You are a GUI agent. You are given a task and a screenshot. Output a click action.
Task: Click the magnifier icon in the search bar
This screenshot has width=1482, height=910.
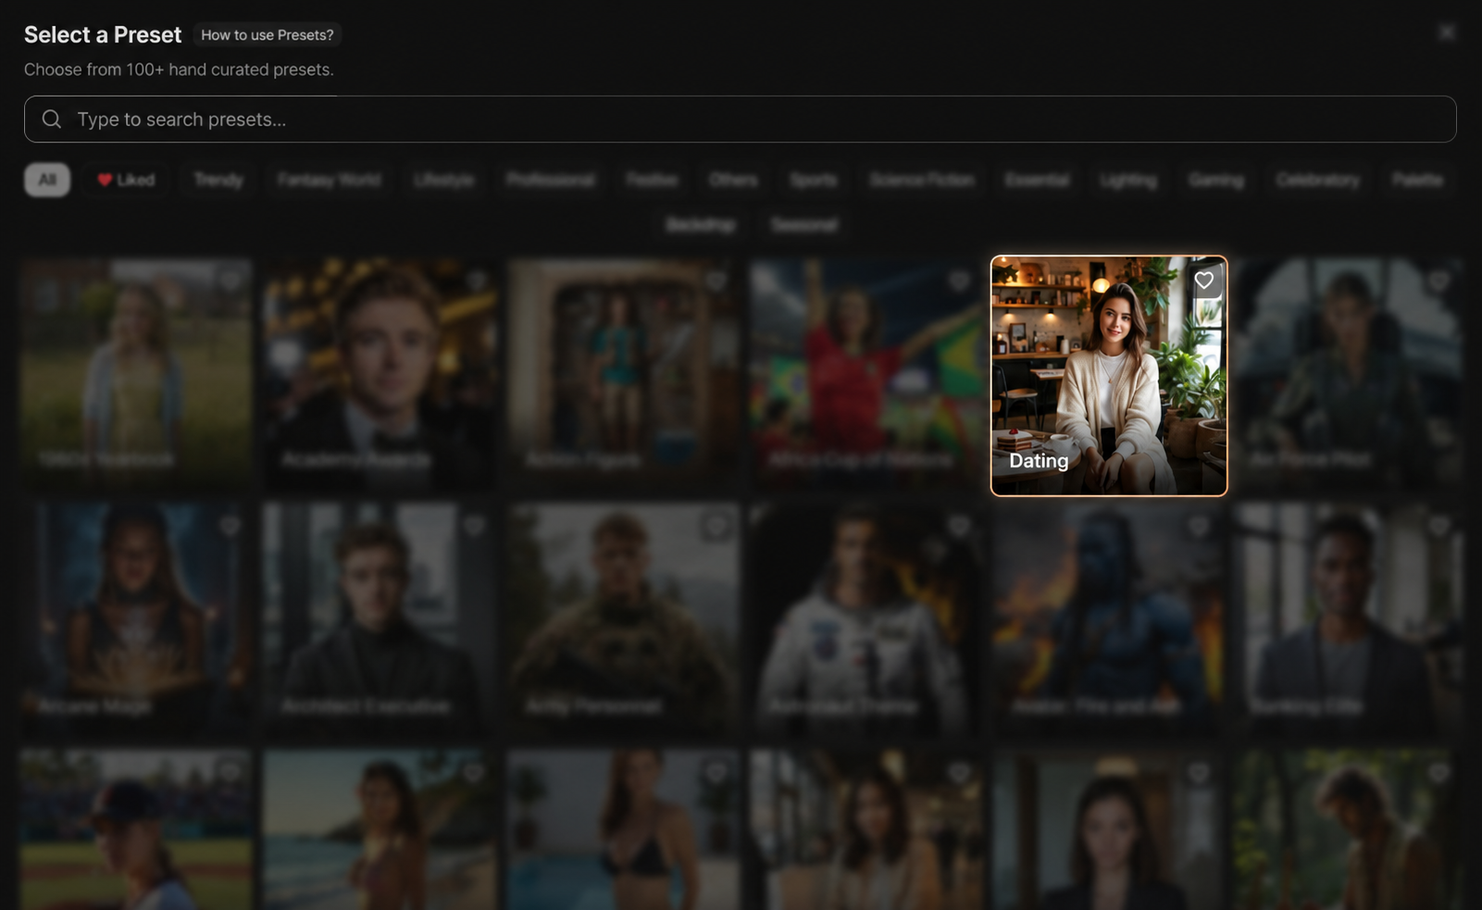click(x=52, y=119)
